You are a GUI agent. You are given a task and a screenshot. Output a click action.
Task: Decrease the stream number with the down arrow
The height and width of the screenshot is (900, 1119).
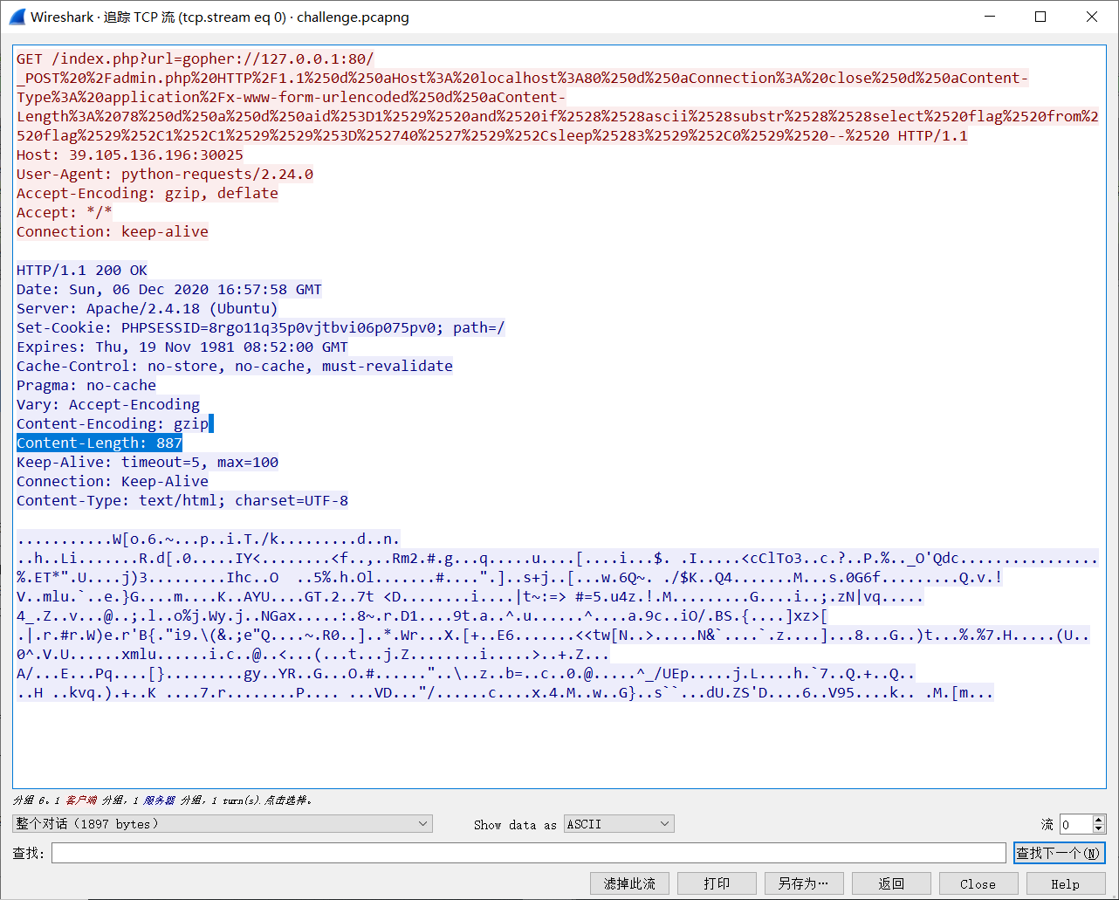tap(1099, 828)
